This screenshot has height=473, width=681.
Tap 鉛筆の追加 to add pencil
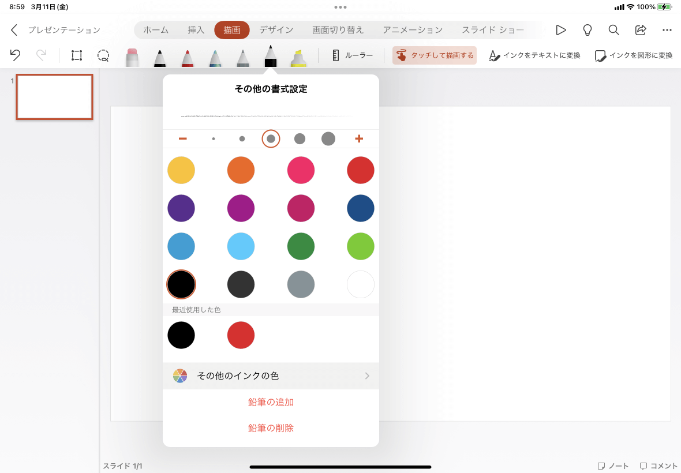(x=271, y=402)
